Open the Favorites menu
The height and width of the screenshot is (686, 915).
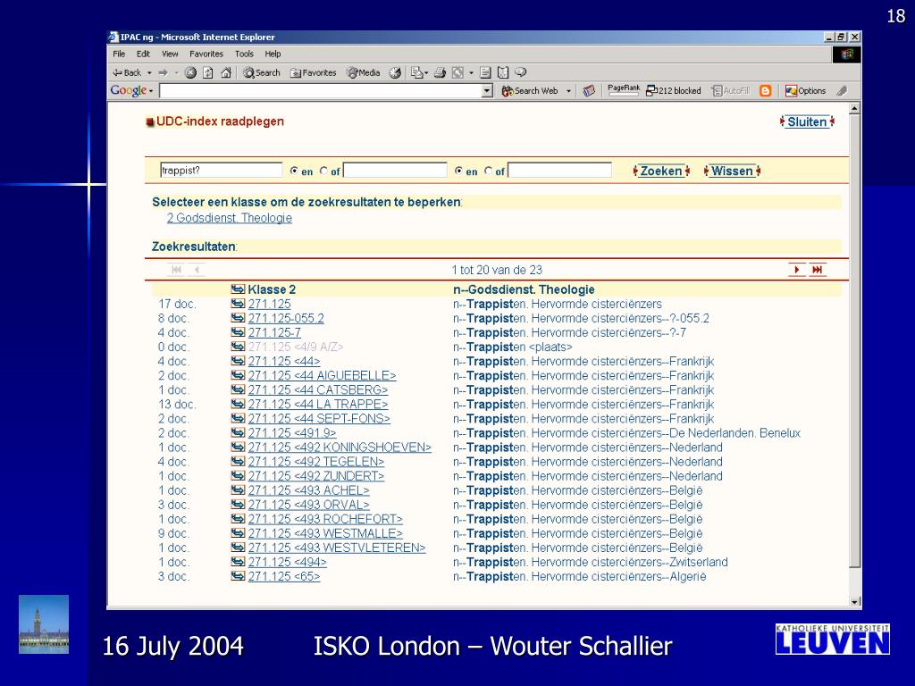(x=206, y=54)
